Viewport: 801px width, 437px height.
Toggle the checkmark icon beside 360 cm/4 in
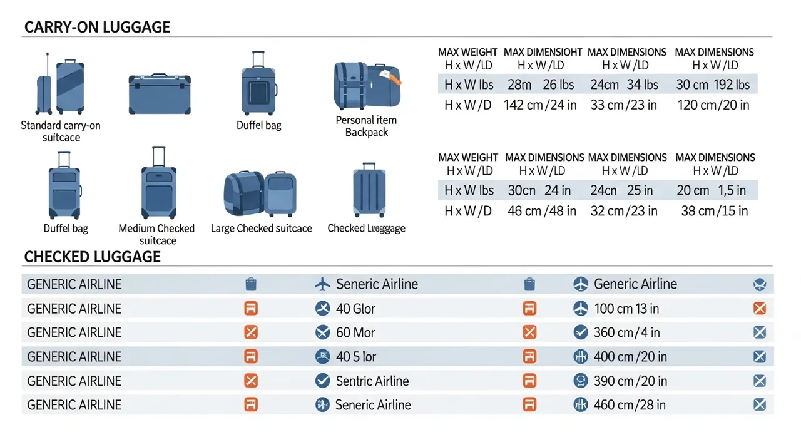pos(581,332)
